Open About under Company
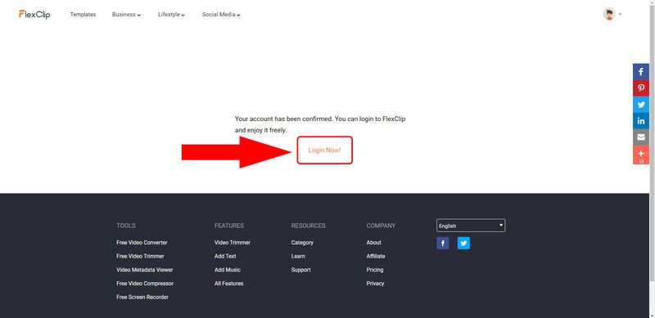 (374, 243)
